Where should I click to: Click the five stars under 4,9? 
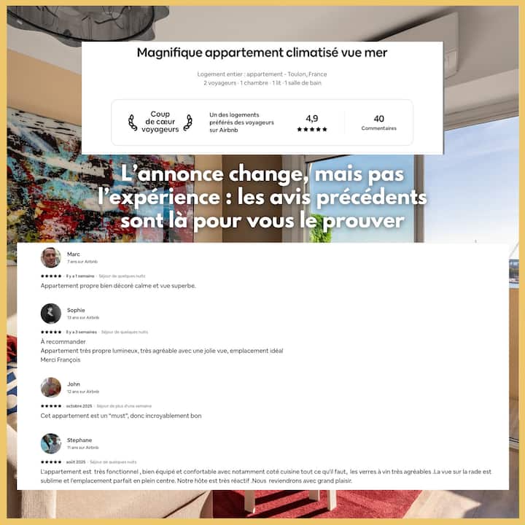312,129
